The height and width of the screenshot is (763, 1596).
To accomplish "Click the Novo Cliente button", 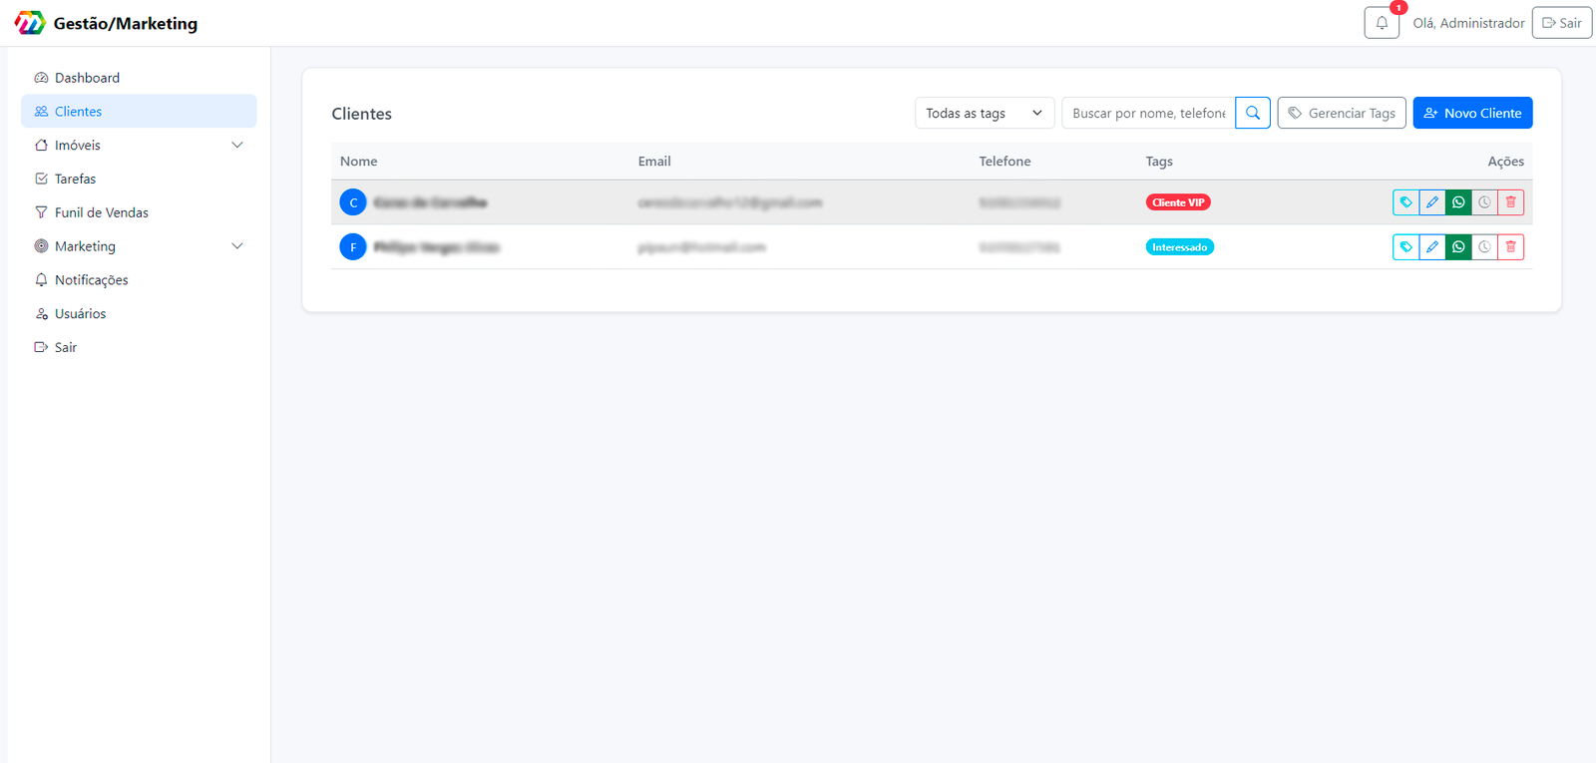I will click(1472, 113).
